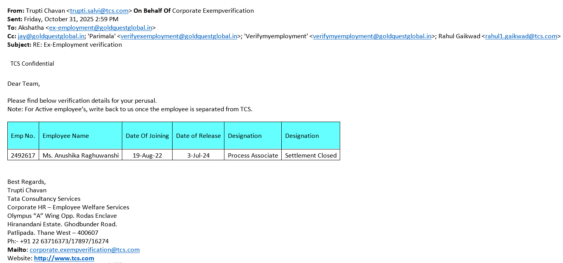
Task: Open the ex-employment@goldquestglobal.in recipient link
Action: (x=101, y=28)
